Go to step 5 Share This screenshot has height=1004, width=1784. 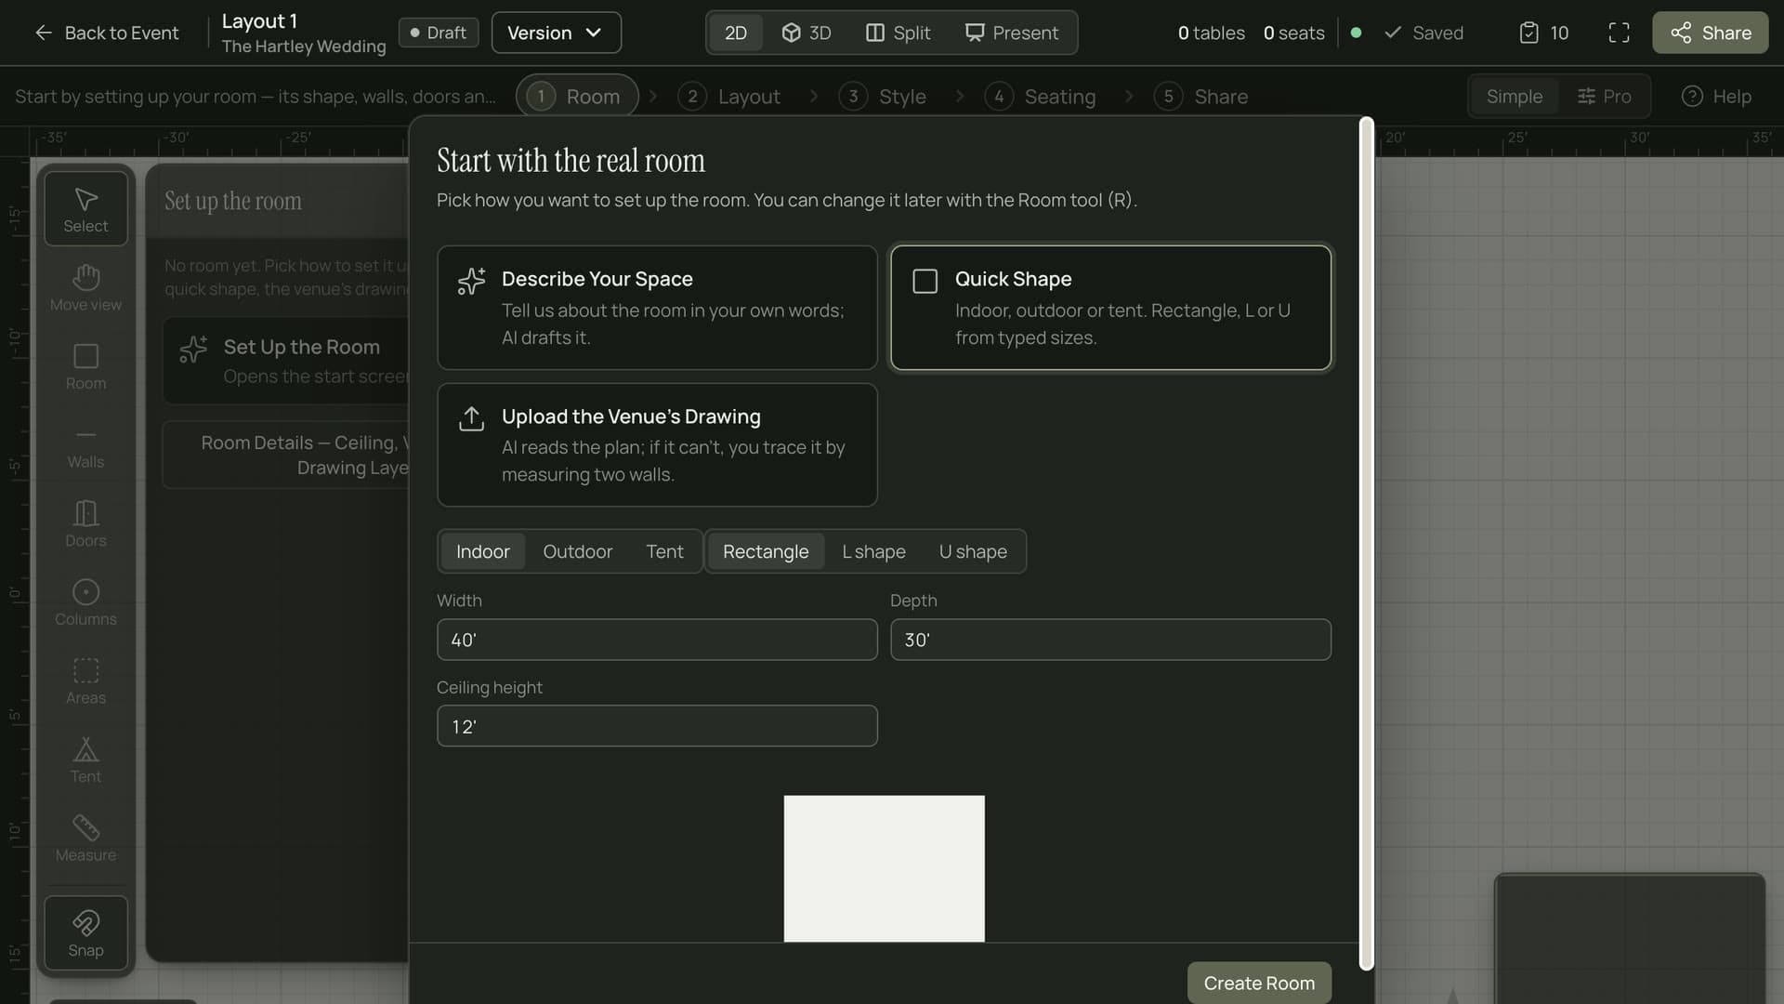click(1201, 96)
